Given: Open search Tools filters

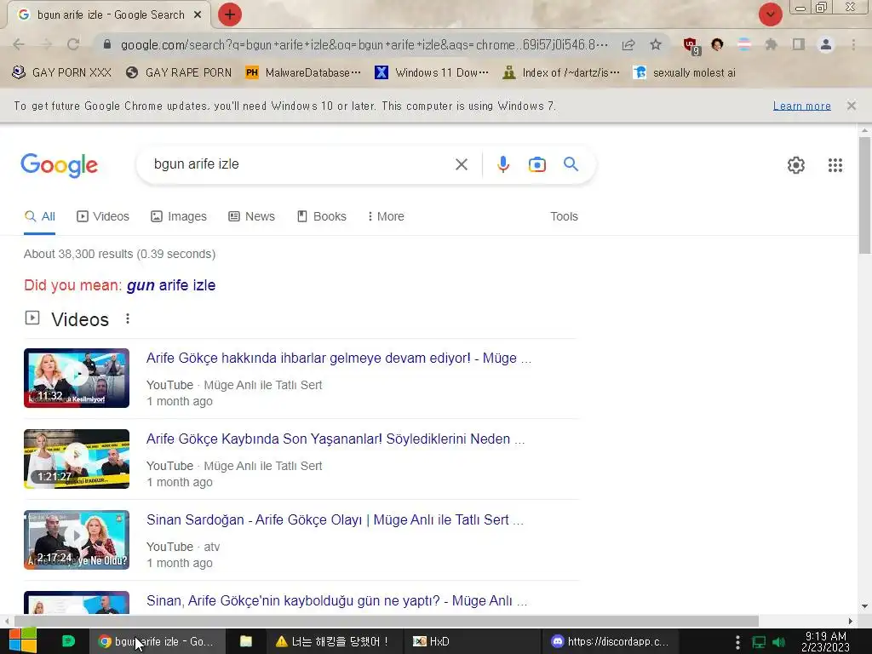Looking at the screenshot, I should [564, 216].
